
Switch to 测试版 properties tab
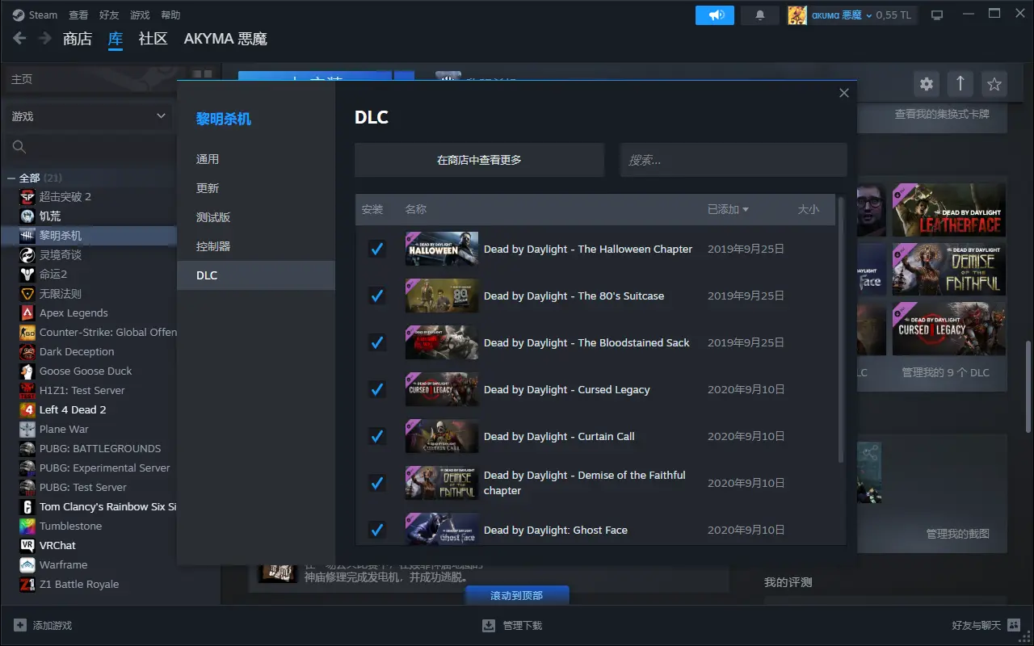click(x=256, y=217)
